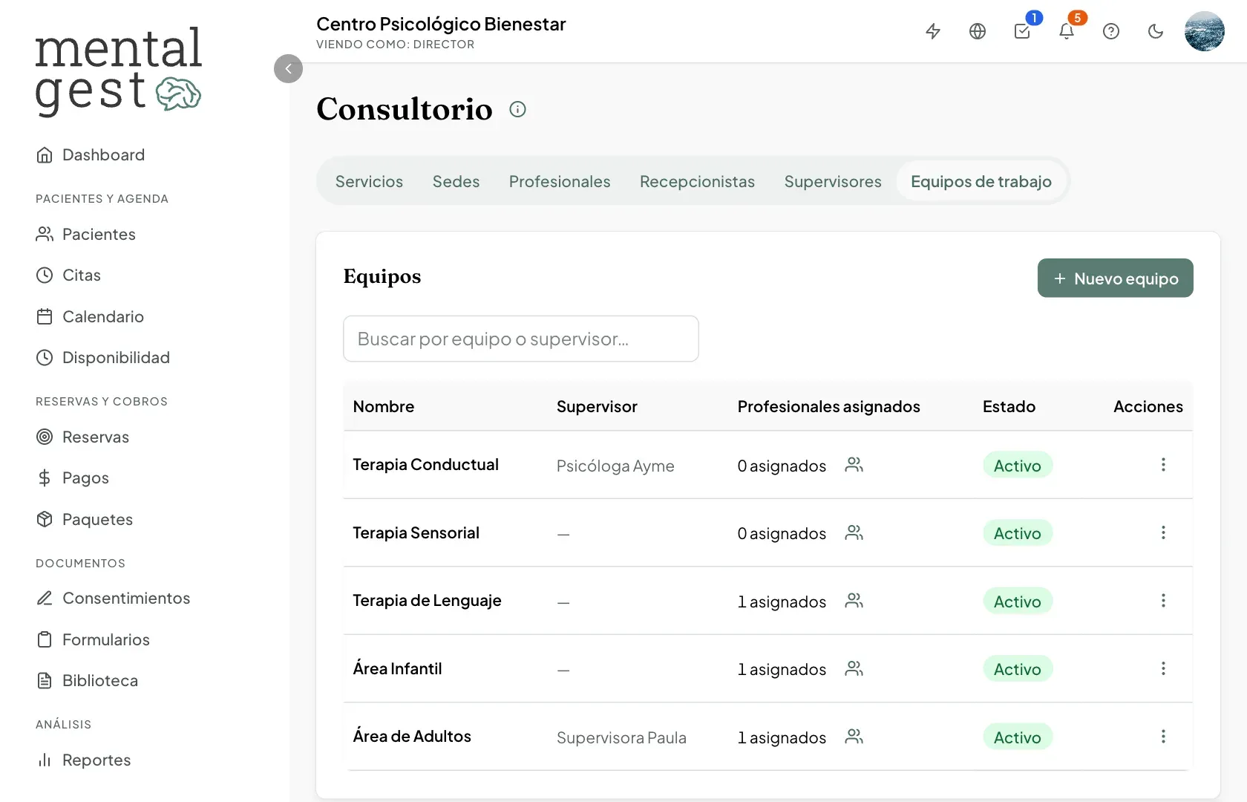Open the globe language icon
Image resolution: width=1247 pixels, height=802 pixels.
pyautogui.click(x=978, y=31)
